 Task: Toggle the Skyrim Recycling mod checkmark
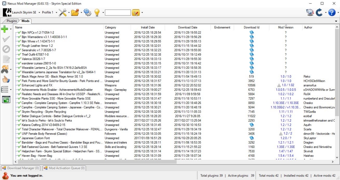(19, 112)
